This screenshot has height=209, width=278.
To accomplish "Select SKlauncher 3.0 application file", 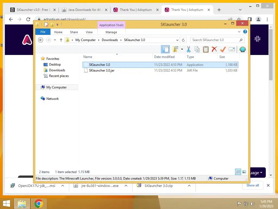I will (x=160, y=65).
